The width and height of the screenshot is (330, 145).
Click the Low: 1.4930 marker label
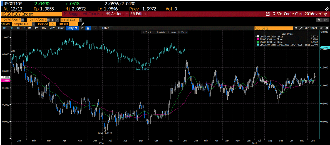tap(142, 69)
